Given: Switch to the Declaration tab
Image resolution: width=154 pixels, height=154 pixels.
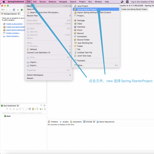Looking at the screenshot, I should [76, 122].
